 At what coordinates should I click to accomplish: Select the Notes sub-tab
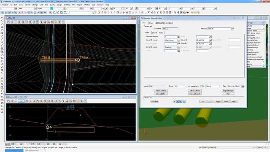(x=161, y=33)
